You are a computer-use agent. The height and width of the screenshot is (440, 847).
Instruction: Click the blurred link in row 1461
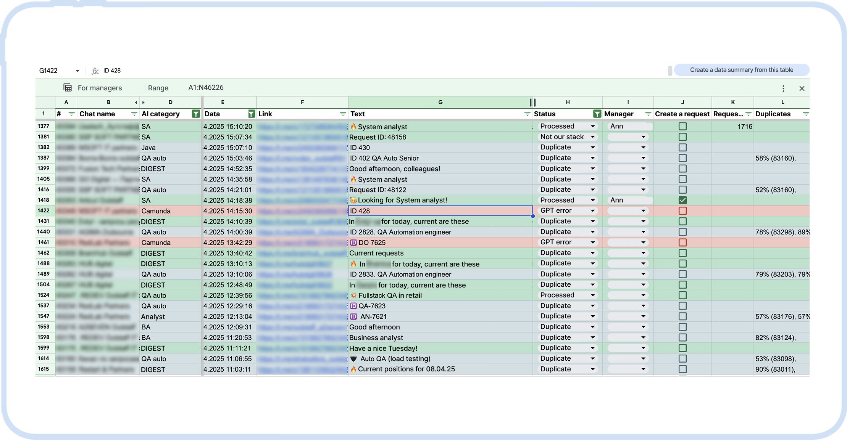point(302,242)
